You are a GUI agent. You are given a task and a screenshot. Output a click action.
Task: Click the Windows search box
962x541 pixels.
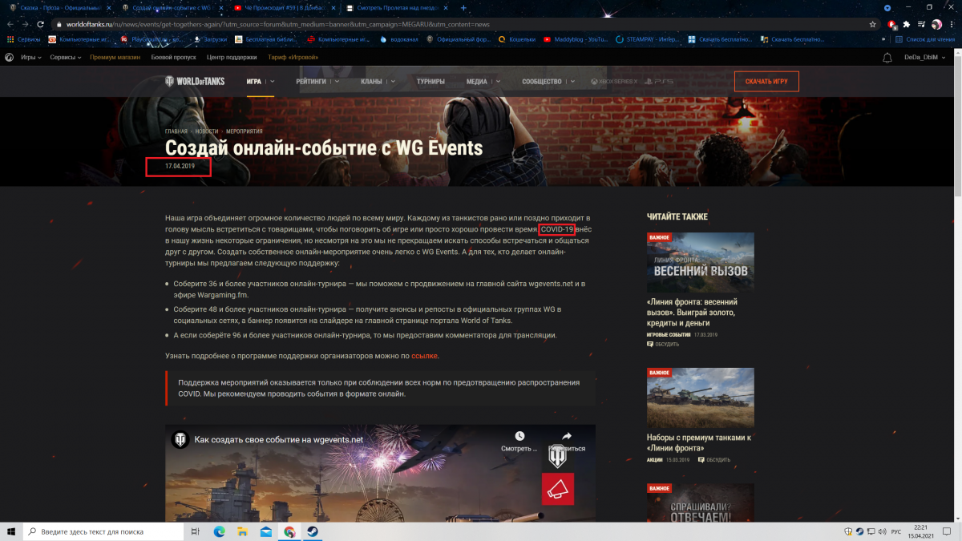coord(103,531)
